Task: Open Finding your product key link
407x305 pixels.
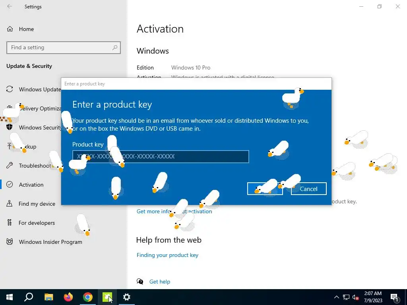Action: [x=167, y=255]
